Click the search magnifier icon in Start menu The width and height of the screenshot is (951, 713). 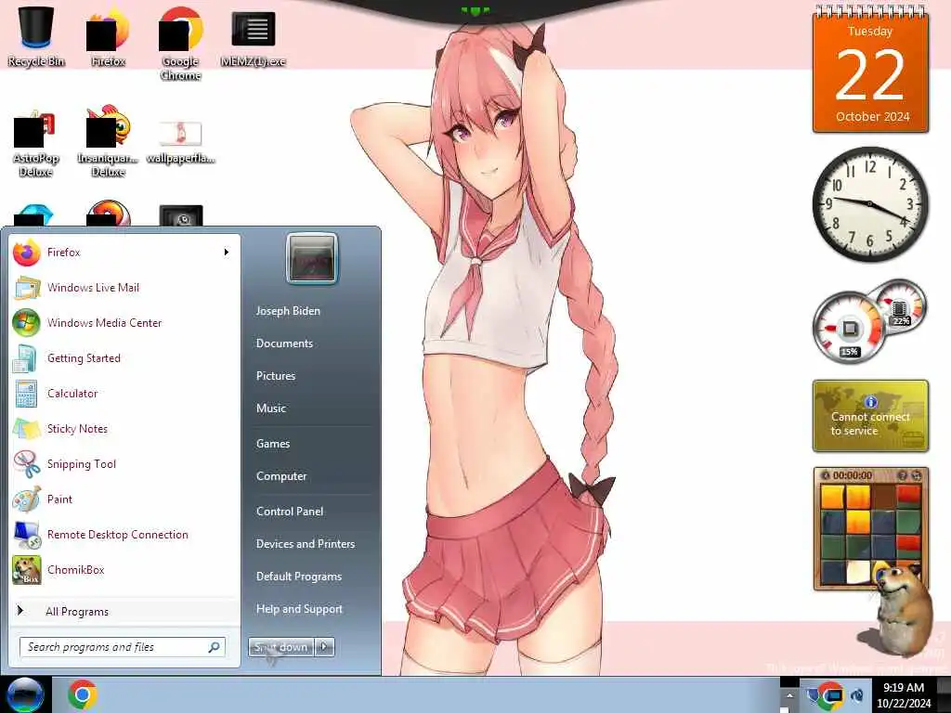(x=215, y=647)
